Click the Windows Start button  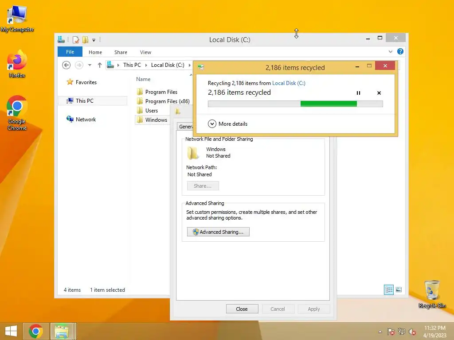[x=11, y=331]
